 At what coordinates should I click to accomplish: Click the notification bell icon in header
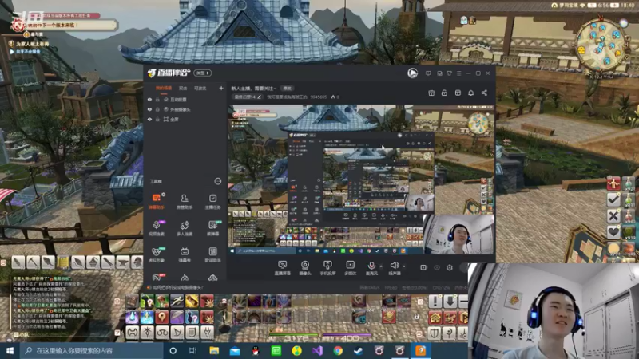[470, 93]
